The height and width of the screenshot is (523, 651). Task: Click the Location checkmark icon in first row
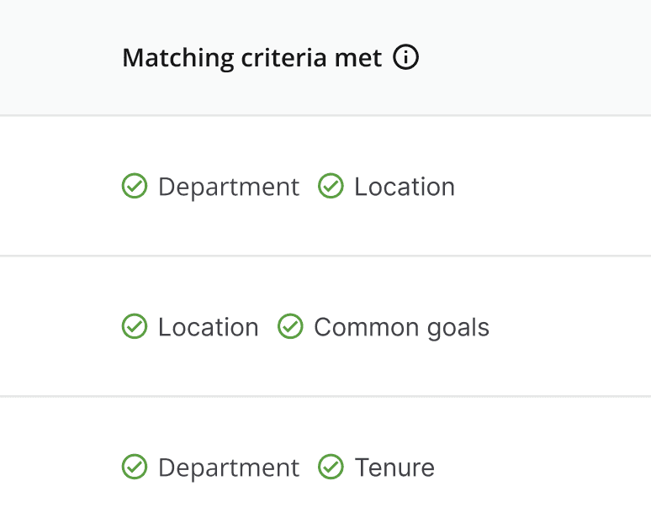tap(331, 187)
